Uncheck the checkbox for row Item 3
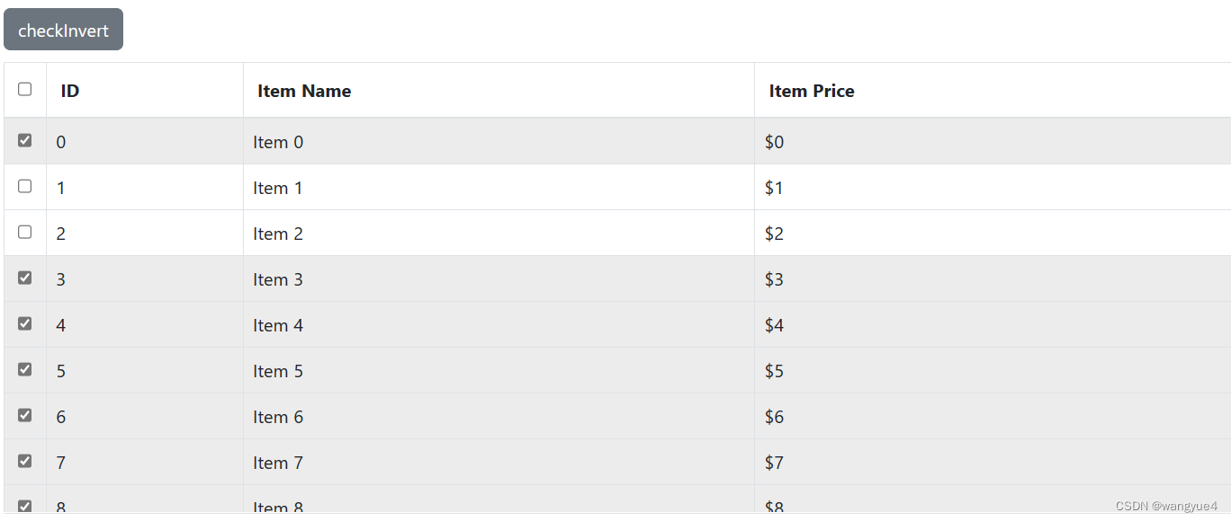The width and height of the screenshot is (1231, 521). [x=24, y=278]
